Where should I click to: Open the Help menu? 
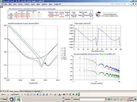(x=51, y=4)
